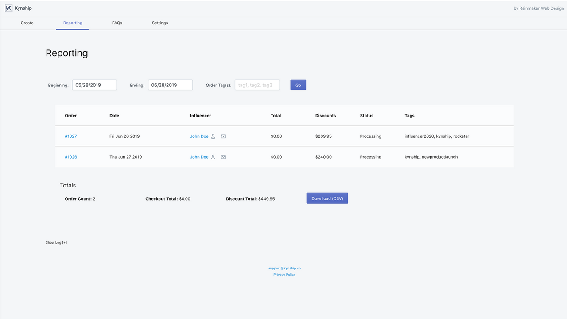567x319 pixels.
Task: Click the Order Tag(s) input field
Action: click(257, 85)
